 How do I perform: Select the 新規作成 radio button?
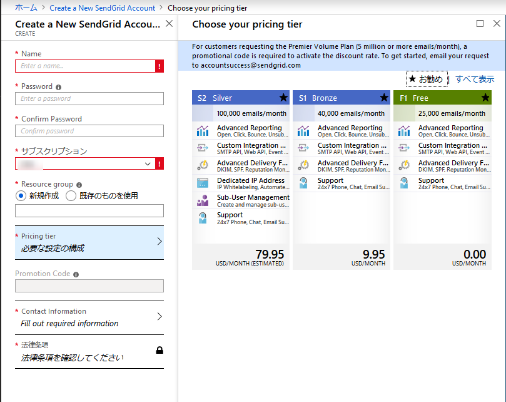pos(21,195)
